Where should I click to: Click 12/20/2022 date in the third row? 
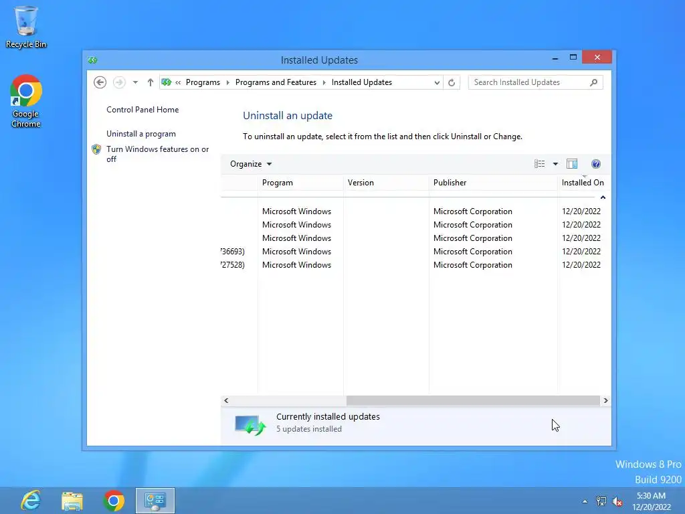tap(581, 238)
